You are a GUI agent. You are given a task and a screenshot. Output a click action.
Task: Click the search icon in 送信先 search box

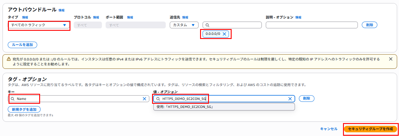click(208, 25)
